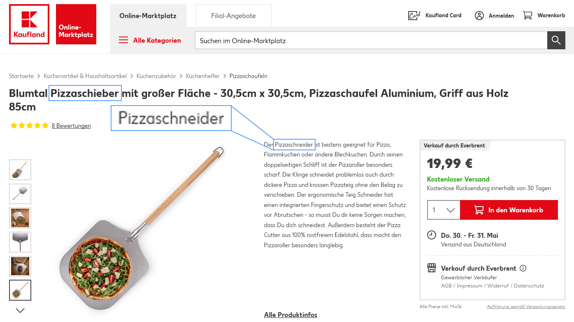Open Alle Kategorien via the hamburger icon

pyautogui.click(x=123, y=40)
